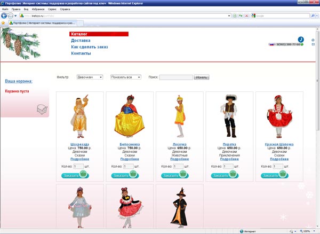This screenshot has height=234, width=320.
Task: Click the vertical scrollbar thumb of the page
Action: (317, 81)
